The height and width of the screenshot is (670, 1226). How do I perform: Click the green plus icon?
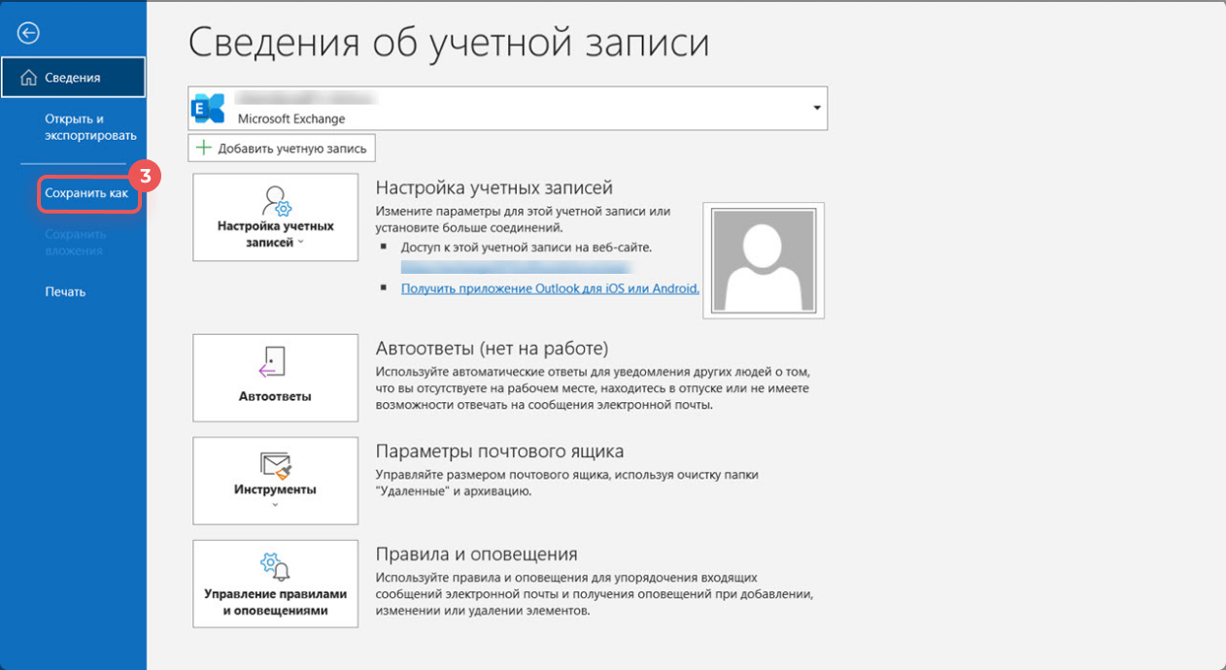203,149
